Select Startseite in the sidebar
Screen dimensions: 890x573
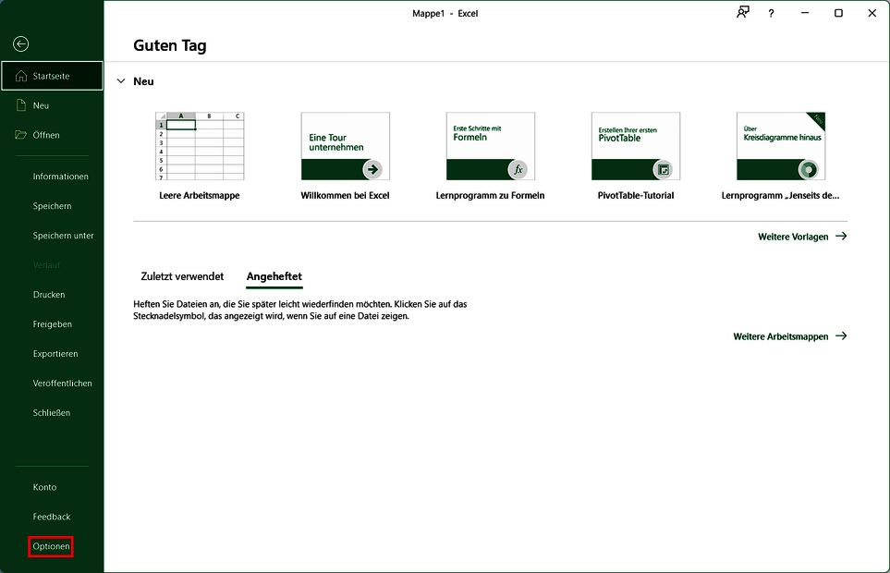[x=53, y=76]
